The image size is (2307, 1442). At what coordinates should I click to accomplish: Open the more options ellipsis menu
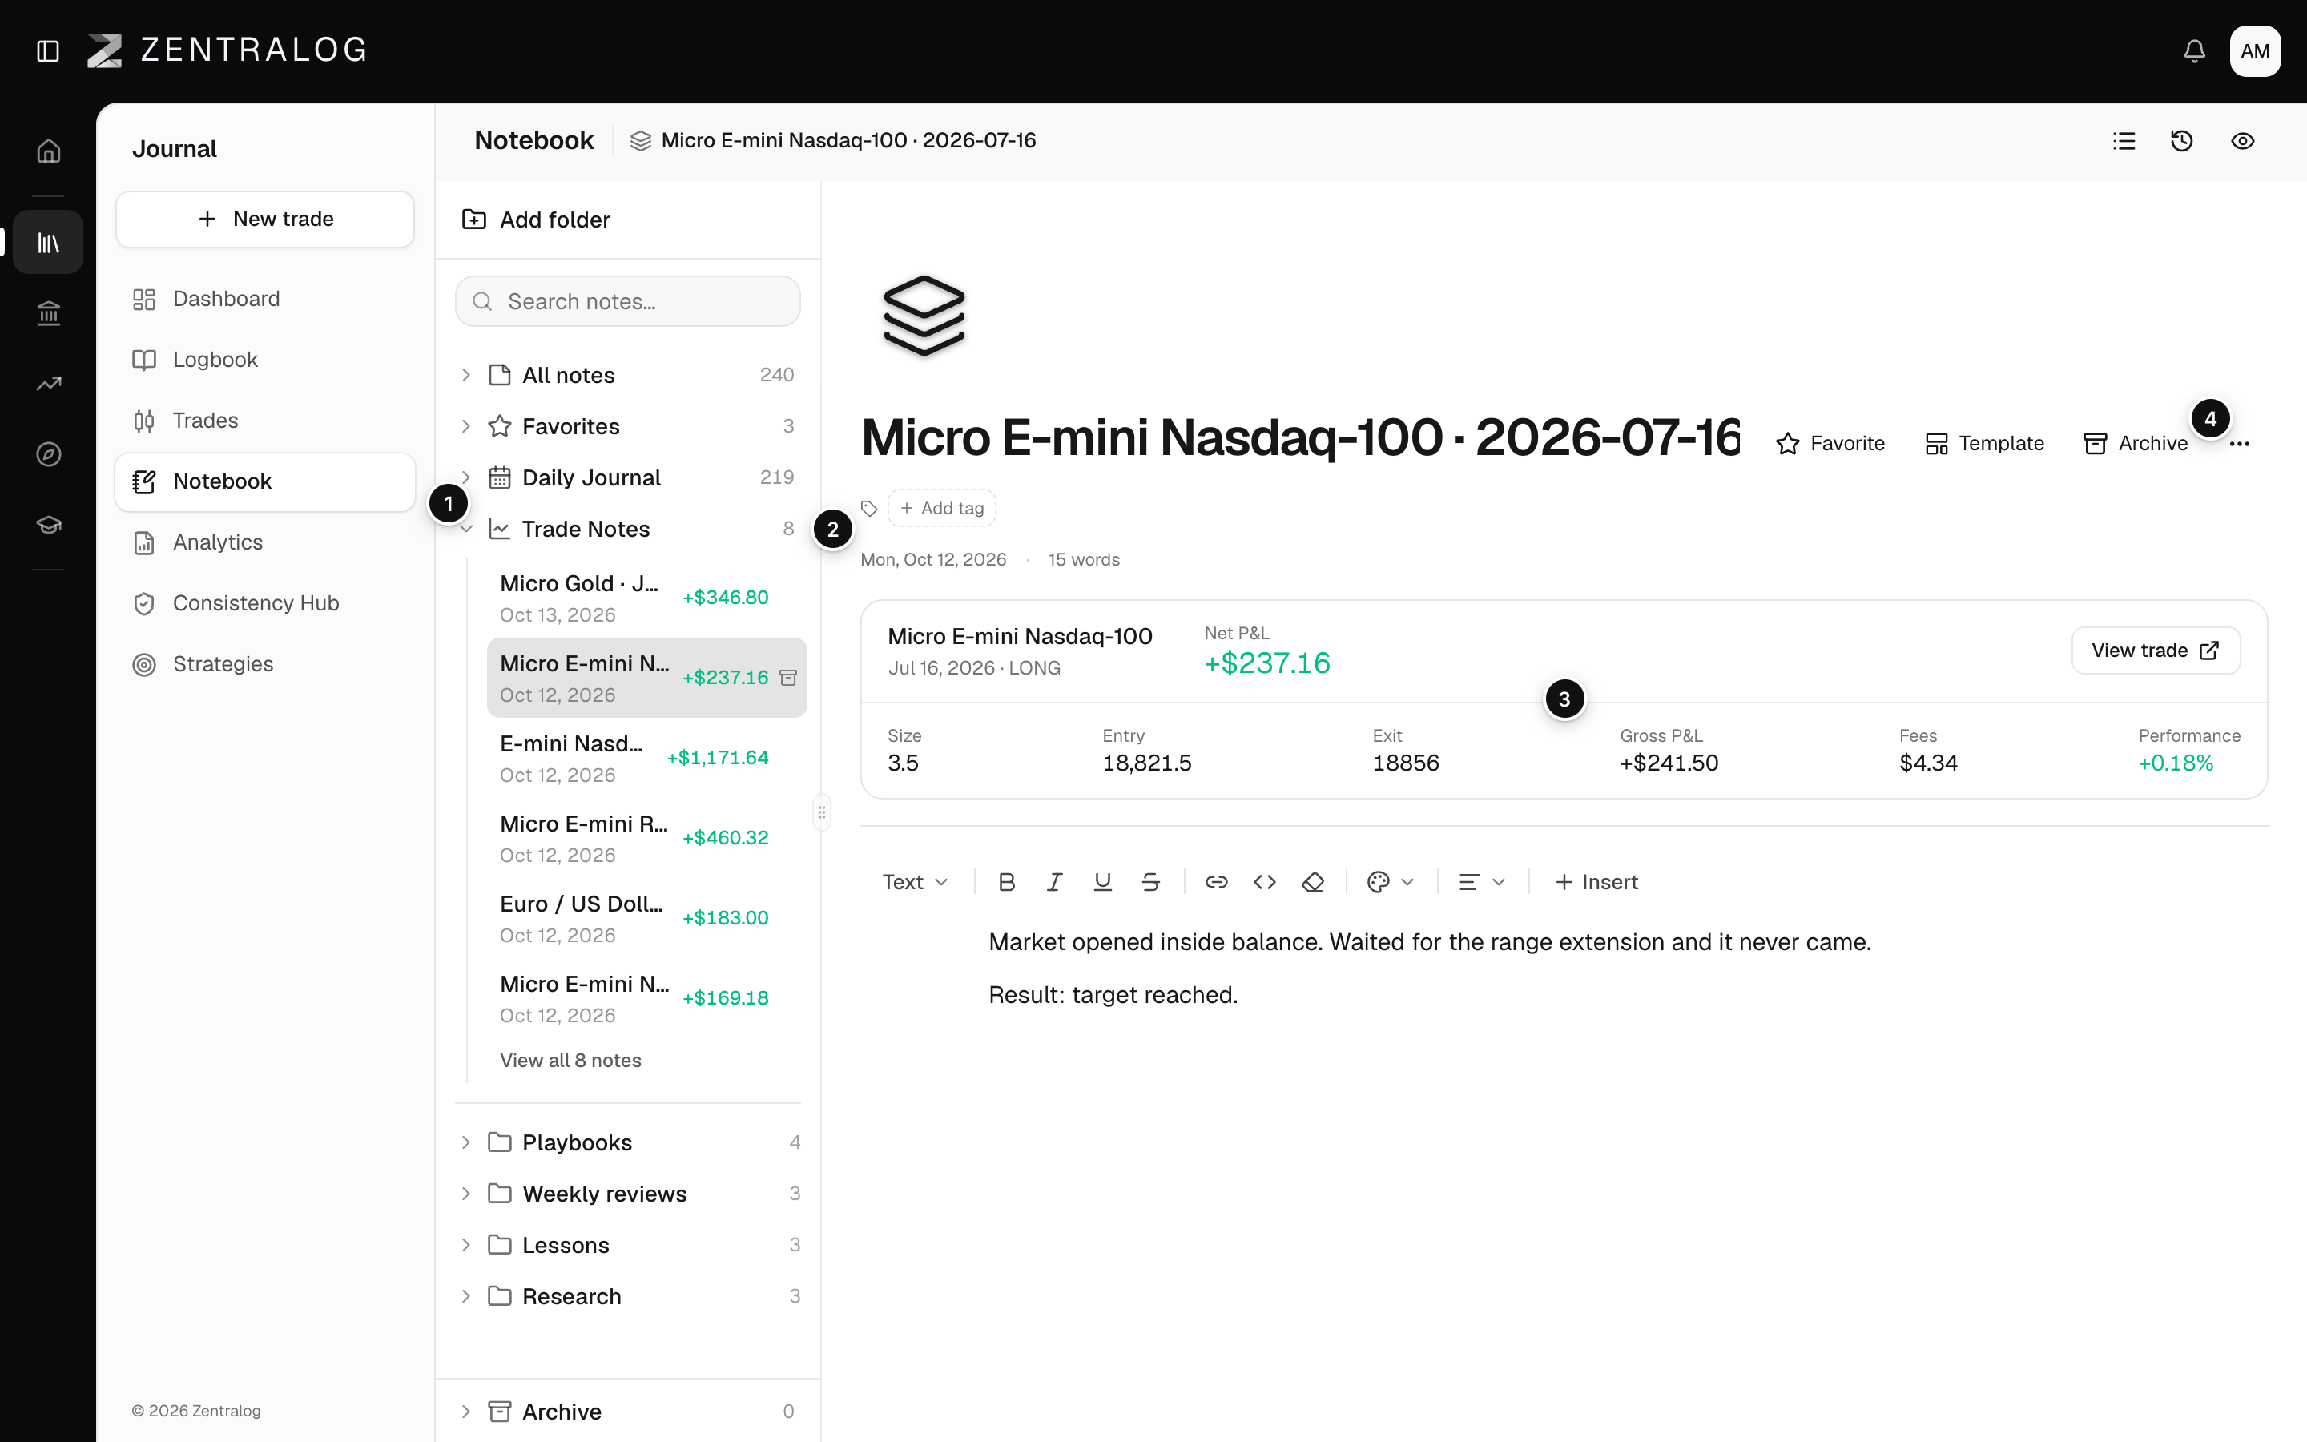pos(2241,445)
